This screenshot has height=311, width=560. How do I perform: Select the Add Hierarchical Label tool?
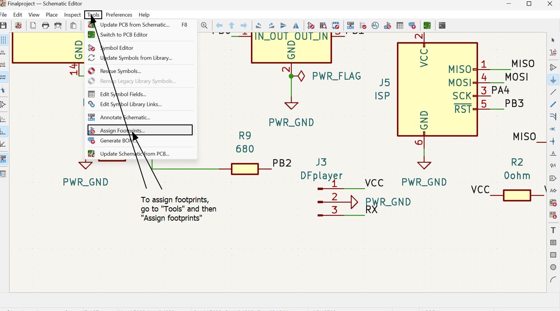[553, 190]
